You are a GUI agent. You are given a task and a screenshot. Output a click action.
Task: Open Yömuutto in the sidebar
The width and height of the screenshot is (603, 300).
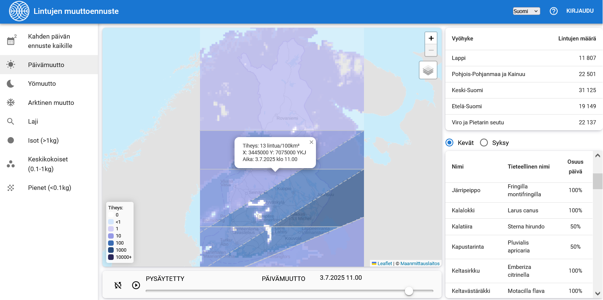(x=42, y=84)
